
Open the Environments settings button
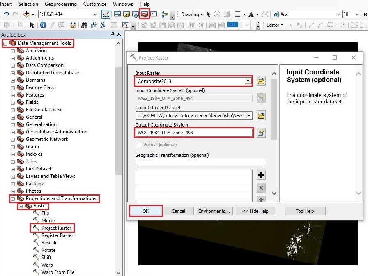point(214,211)
